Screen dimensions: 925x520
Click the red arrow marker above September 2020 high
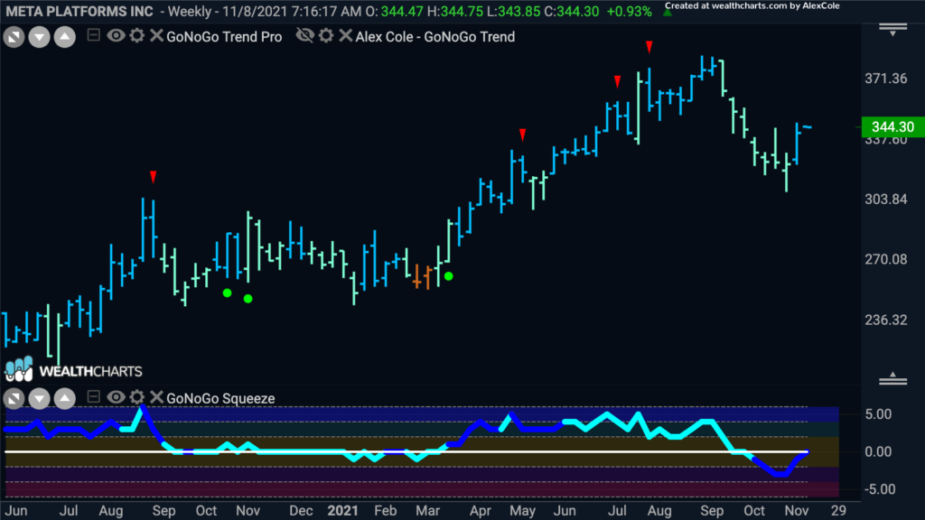tap(154, 176)
